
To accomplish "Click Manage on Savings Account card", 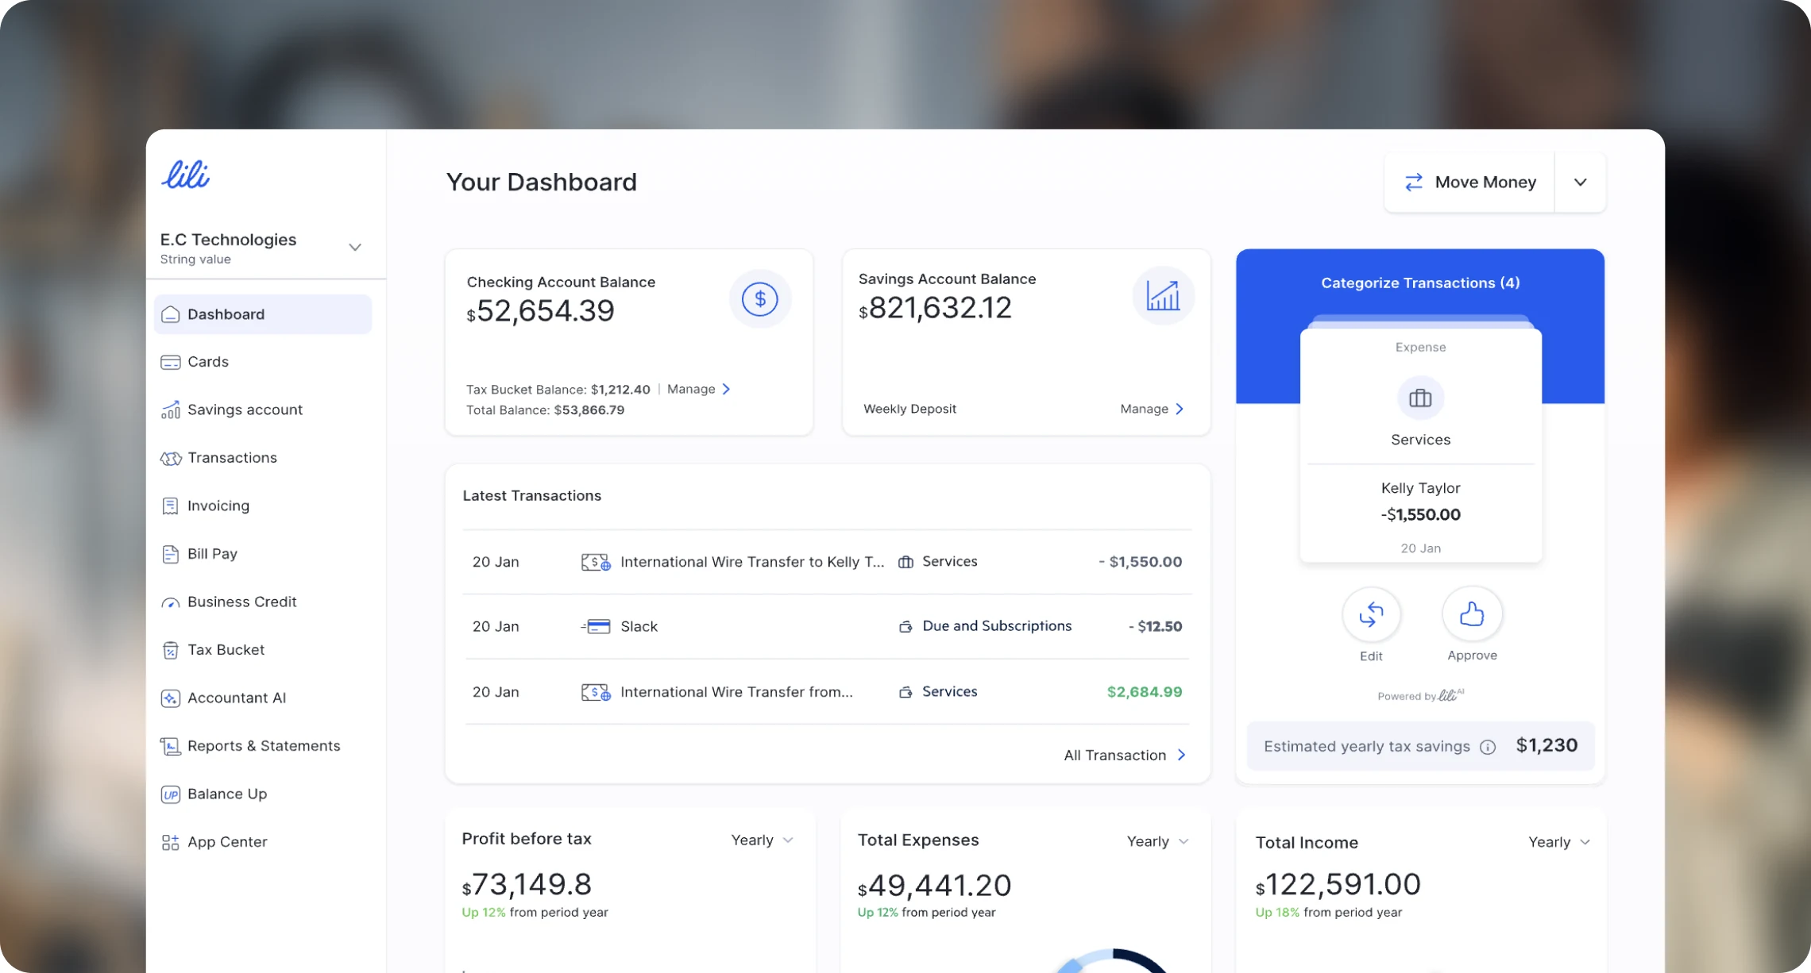I will click(1152, 409).
